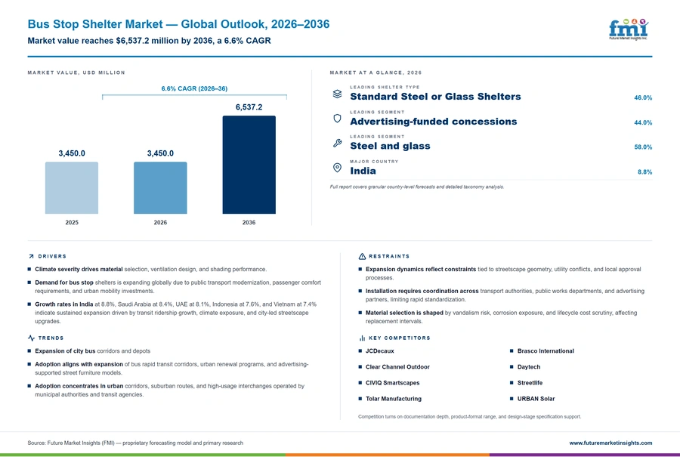Select the URBAN Solar competitor entry
This screenshot has width=680, height=457.
[x=536, y=399]
